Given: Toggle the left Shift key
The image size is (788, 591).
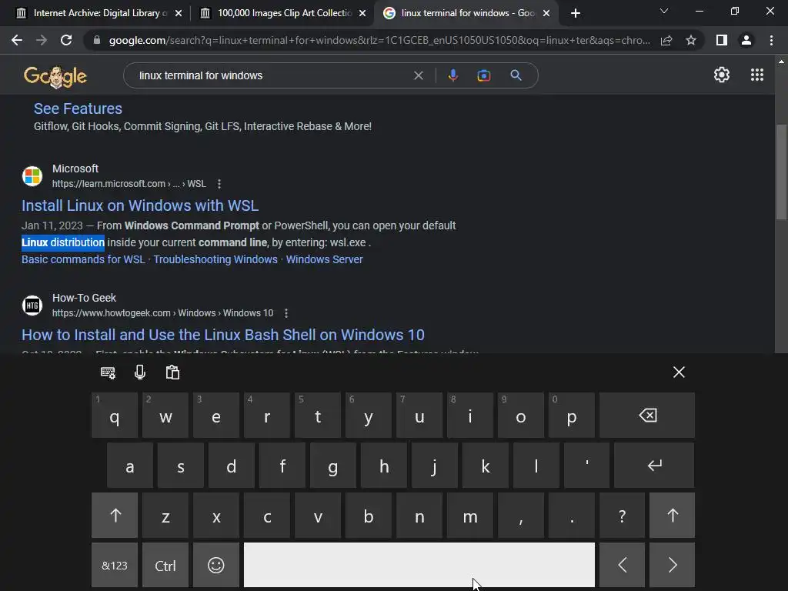Looking at the screenshot, I should [115, 516].
